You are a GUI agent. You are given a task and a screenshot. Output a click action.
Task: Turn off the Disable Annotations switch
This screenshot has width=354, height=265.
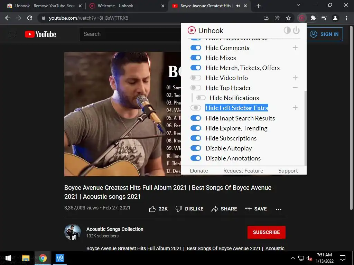pos(196,158)
